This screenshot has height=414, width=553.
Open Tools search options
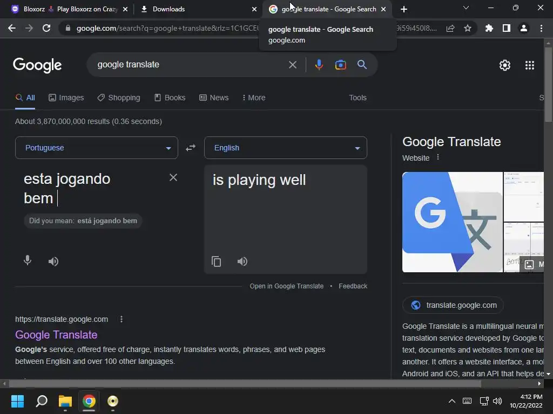pyautogui.click(x=358, y=98)
